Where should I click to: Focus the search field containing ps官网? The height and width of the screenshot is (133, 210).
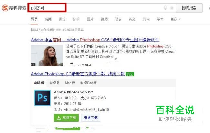point(102,8)
